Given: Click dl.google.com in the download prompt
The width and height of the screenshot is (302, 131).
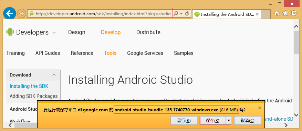Looking at the screenshot, I should (93, 110).
